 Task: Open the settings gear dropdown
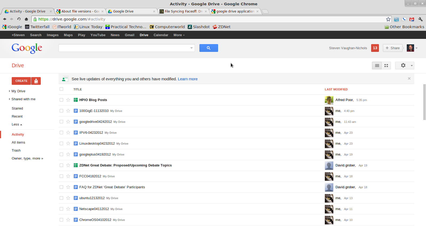[404, 65]
